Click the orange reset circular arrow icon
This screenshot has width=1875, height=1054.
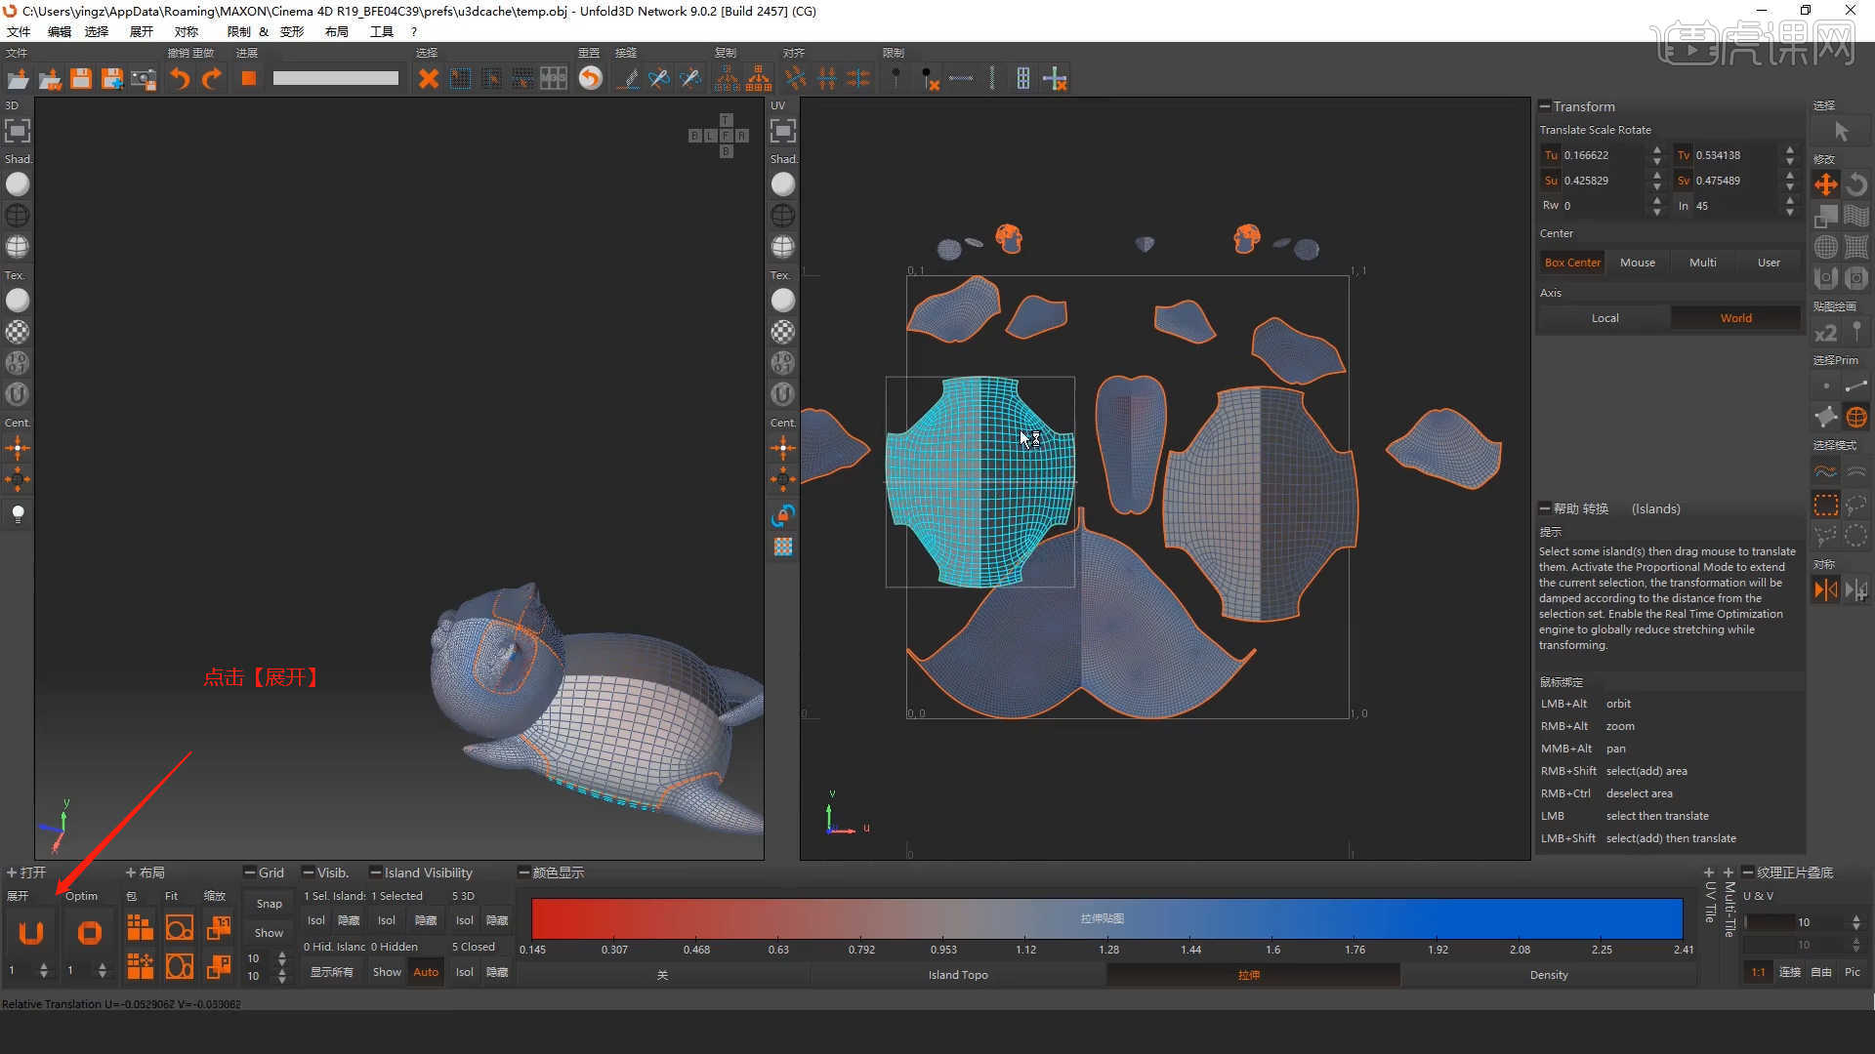(590, 78)
